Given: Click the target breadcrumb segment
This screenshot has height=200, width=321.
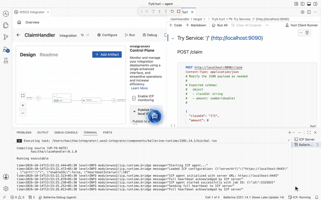Looking at the screenshot, I should 198,19.
